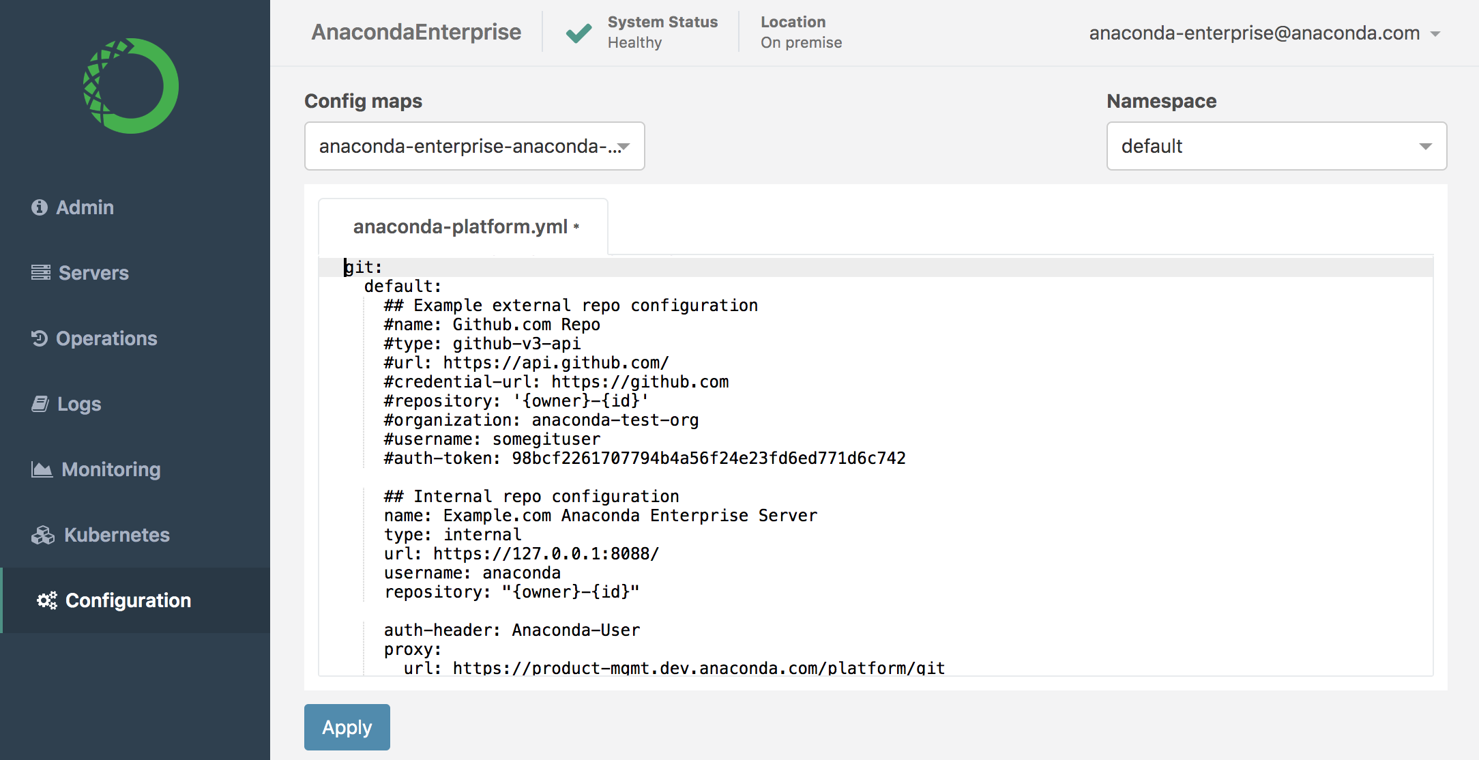Click the auth-token line in editor
The width and height of the screenshot is (1479, 760).
(x=644, y=458)
